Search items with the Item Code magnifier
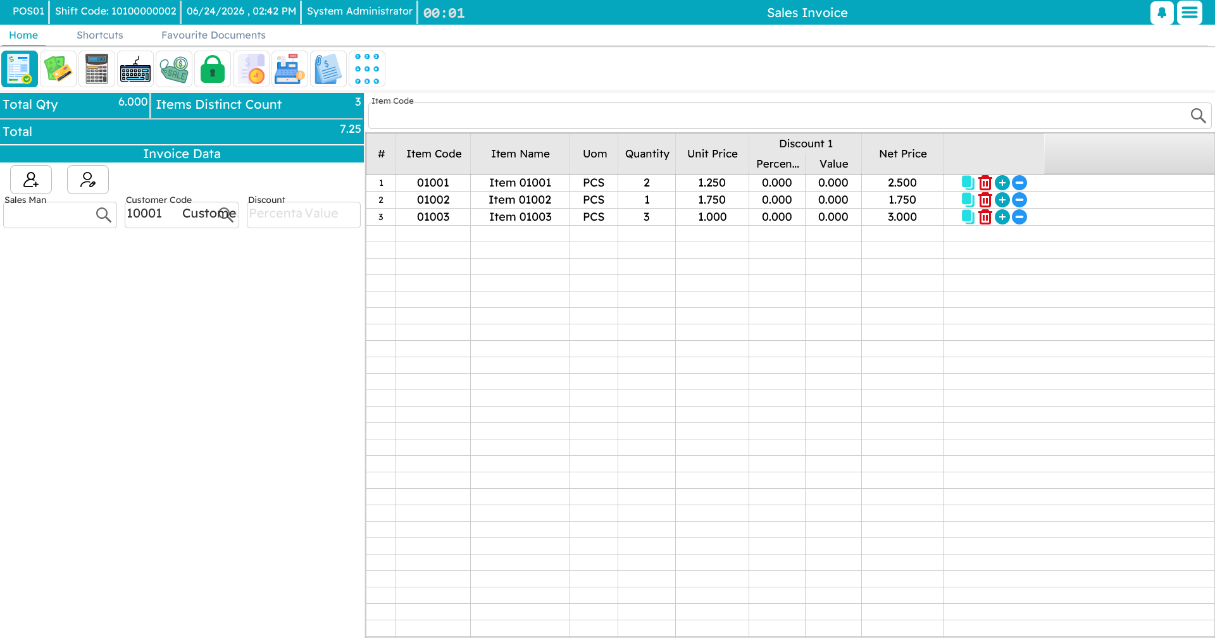Screen dimensions: 1215x638 tap(1198, 116)
